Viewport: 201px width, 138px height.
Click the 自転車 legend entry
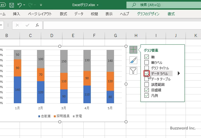point(44,116)
